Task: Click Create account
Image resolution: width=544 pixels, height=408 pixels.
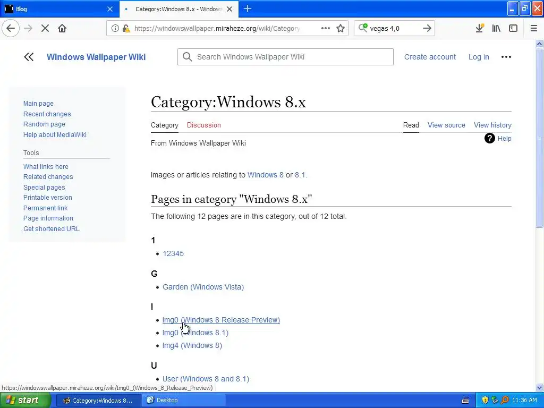Action: (430, 57)
